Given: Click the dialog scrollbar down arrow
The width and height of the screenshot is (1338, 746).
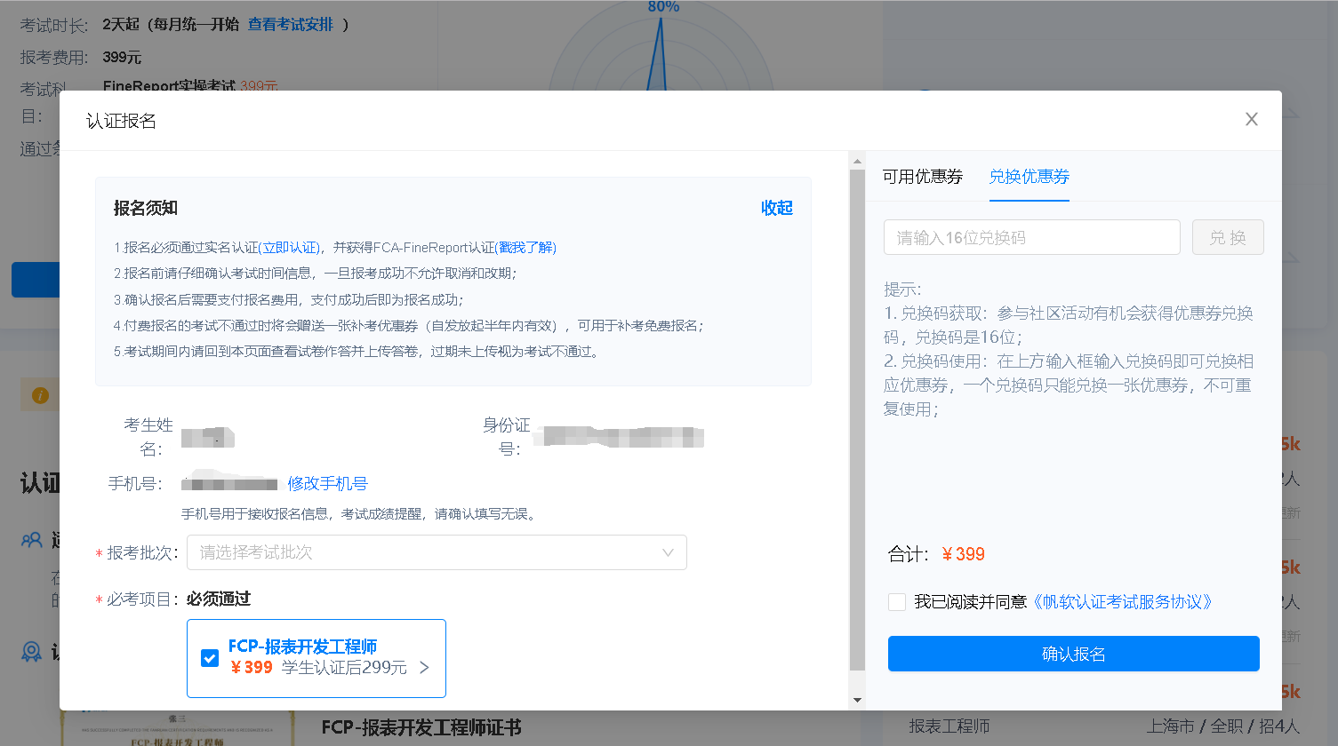Looking at the screenshot, I should click(x=857, y=700).
